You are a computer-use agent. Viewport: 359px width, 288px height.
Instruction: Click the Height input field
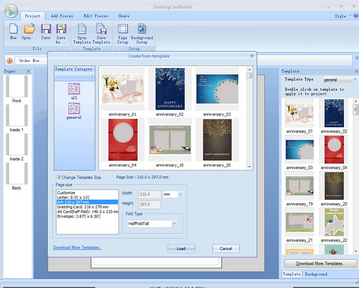pyautogui.click(x=149, y=204)
